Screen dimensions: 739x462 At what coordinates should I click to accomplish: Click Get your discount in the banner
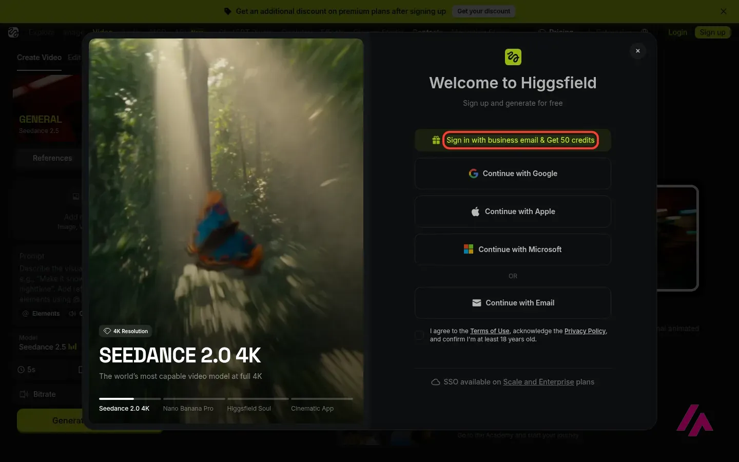point(483,11)
